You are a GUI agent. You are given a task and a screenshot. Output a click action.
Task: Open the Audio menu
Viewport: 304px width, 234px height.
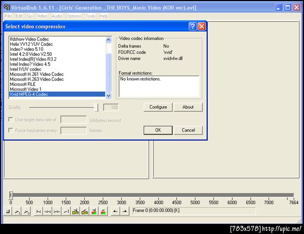57,16
